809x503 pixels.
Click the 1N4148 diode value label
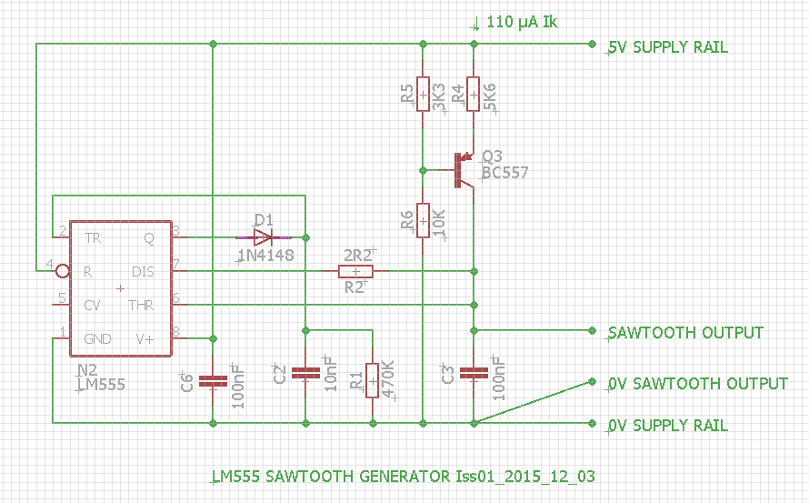point(266,255)
